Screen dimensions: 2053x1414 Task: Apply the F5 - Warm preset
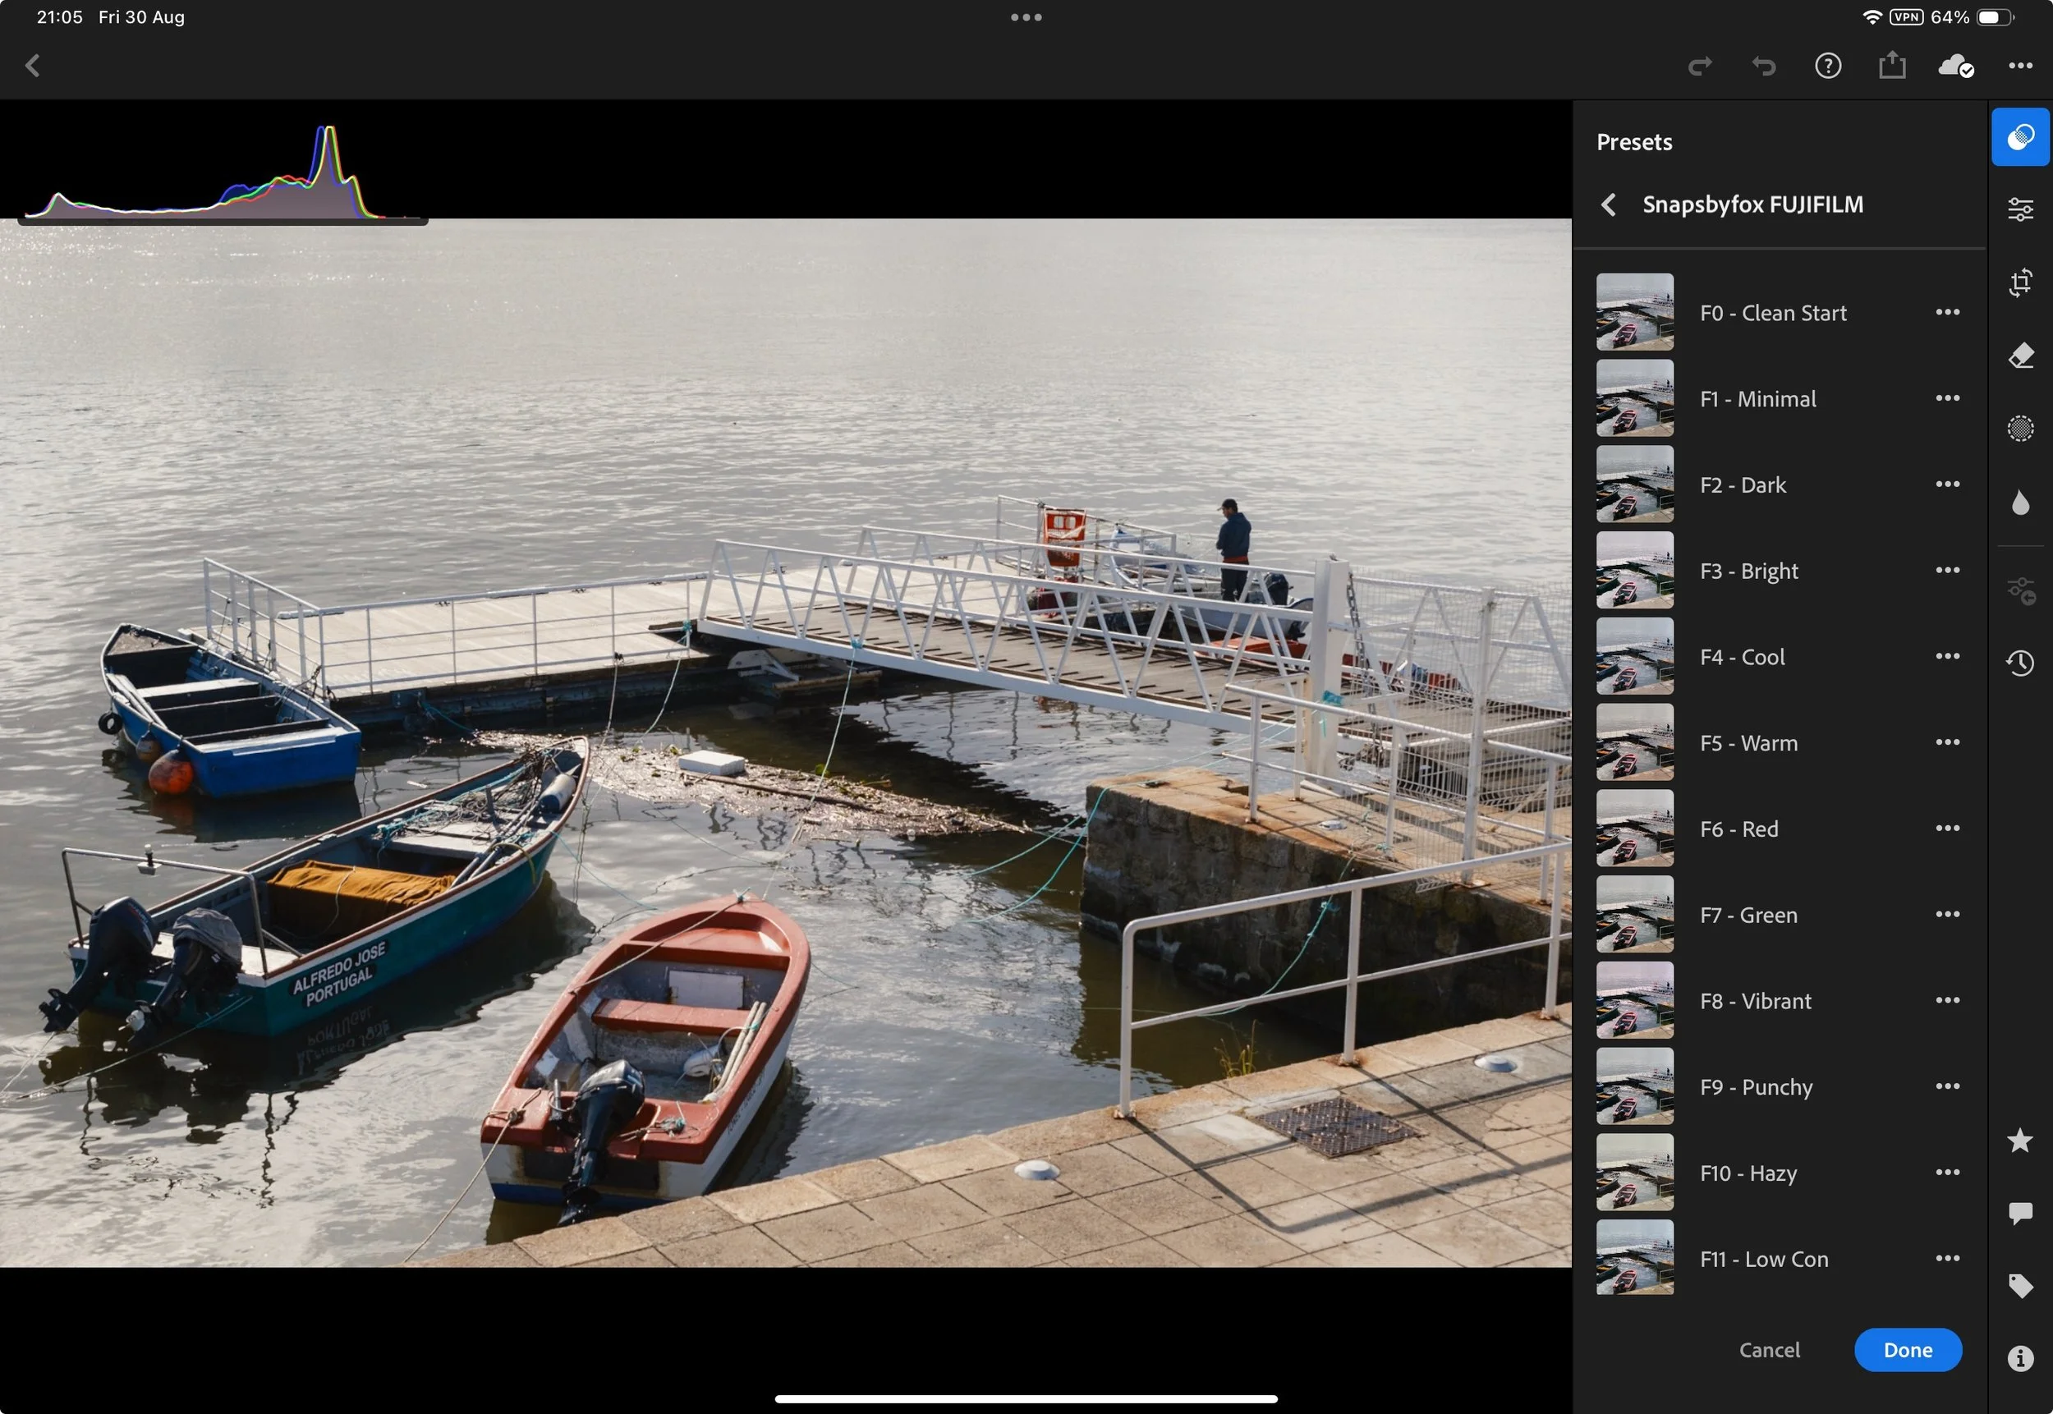1748,742
